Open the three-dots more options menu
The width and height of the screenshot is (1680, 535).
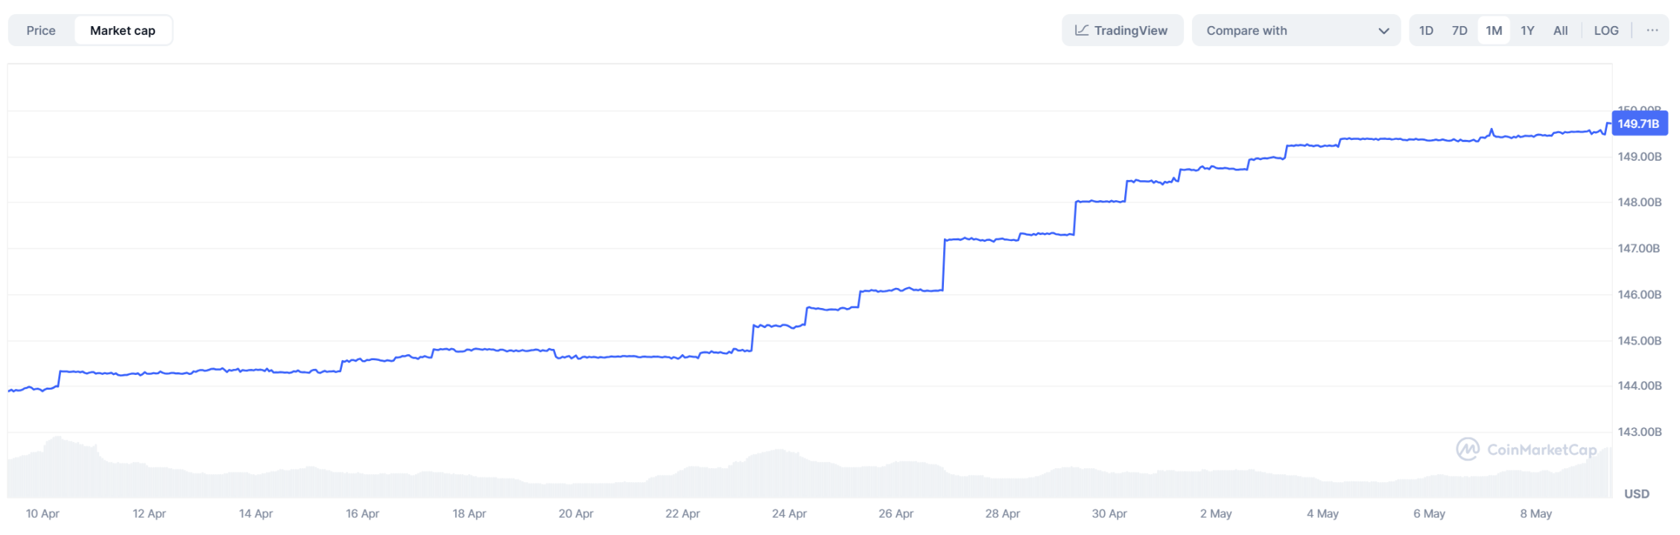(1652, 31)
